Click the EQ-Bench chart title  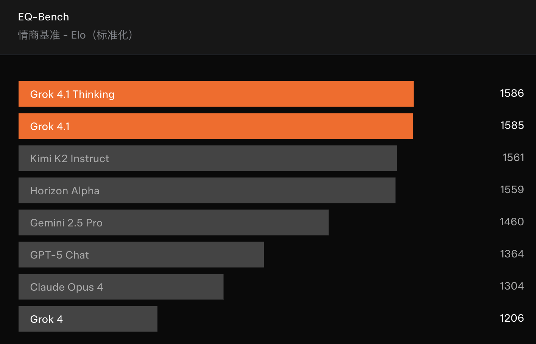click(44, 17)
